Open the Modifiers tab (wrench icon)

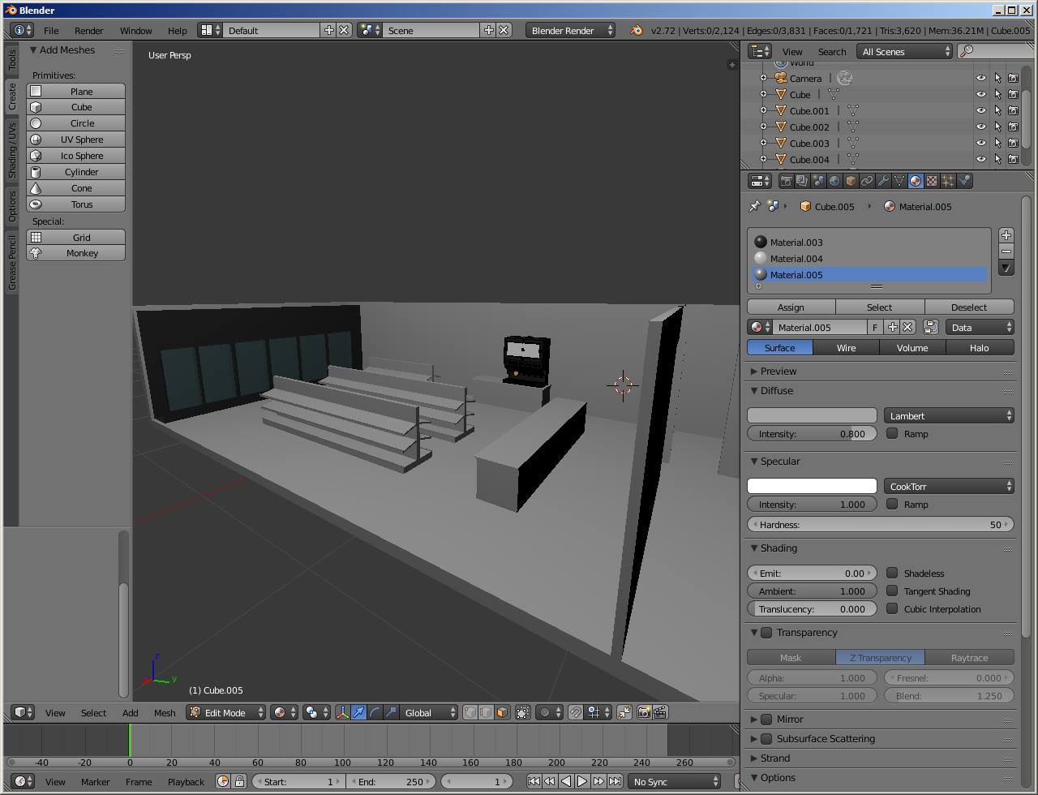(x=883, y=181)
